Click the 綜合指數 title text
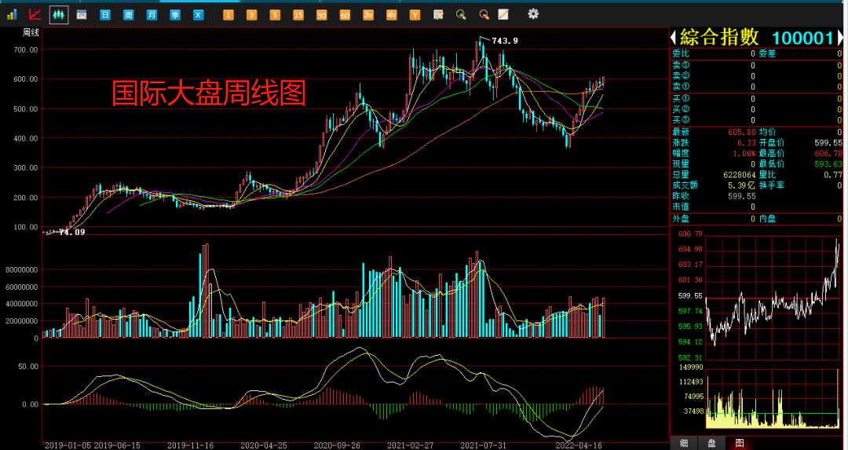Viewport: 848px width, 450px height. click(x=719, y=38)
